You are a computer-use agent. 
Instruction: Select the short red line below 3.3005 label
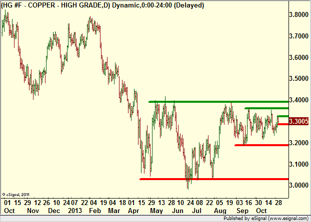coord(283,124)
